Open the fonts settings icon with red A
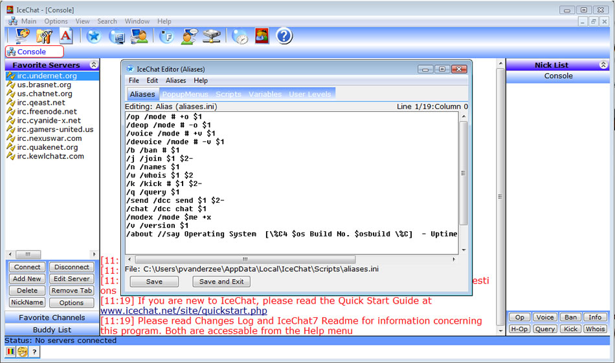The height and width of the screenshot is (363, 615). 66,36
